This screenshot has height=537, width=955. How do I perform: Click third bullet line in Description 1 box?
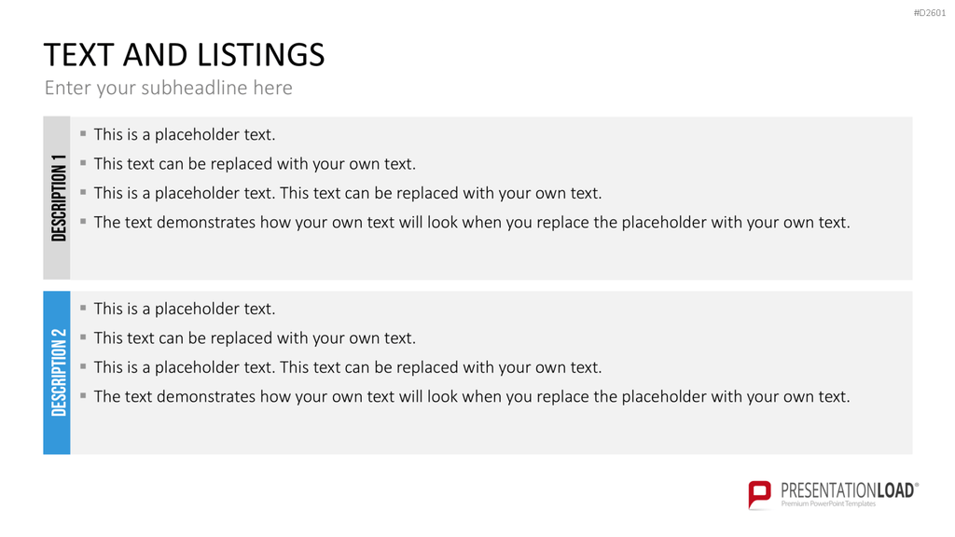click(348, 193)
